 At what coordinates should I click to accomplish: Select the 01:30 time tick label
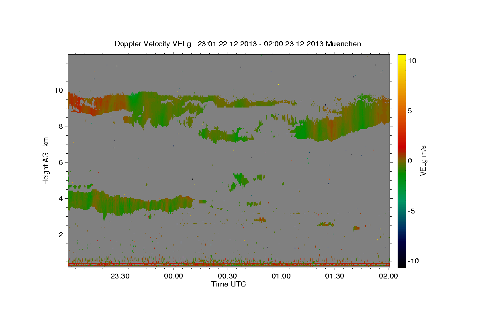point(335,276)
